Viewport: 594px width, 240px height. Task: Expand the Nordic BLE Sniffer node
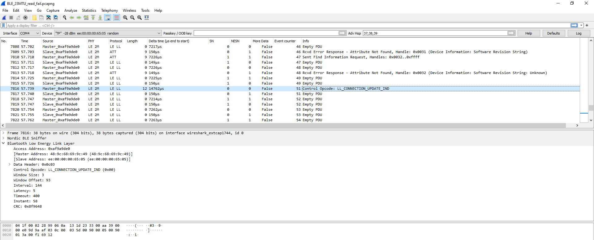click(x=3, y=138)
